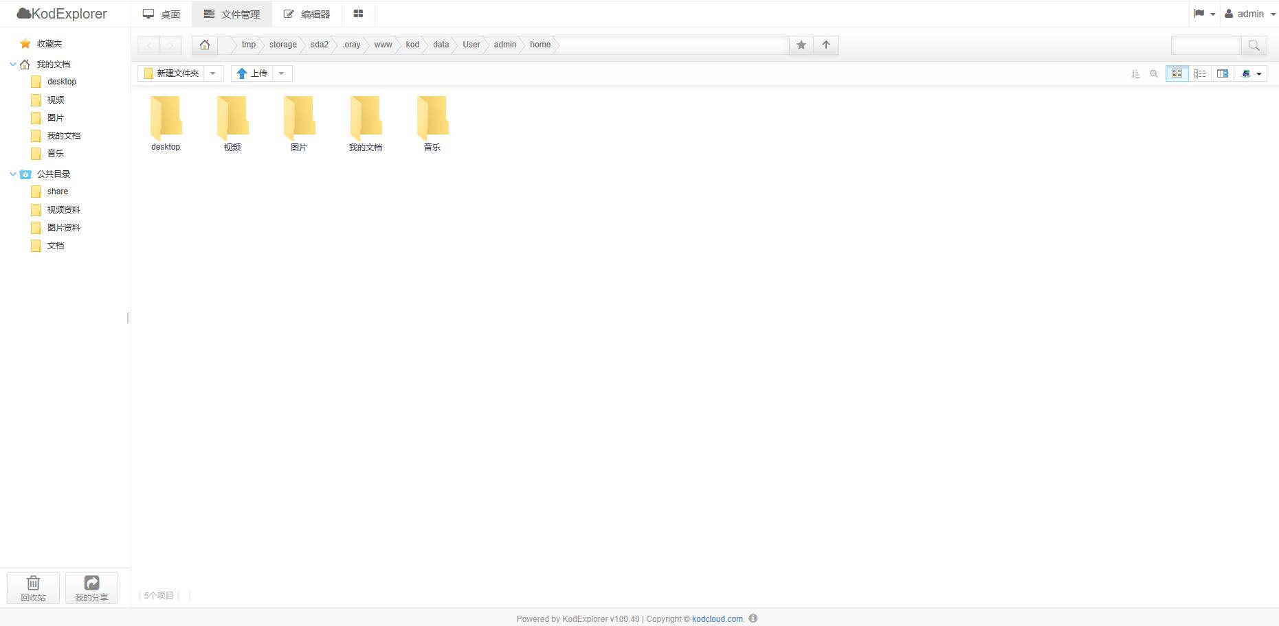1279x626 pixels.
Task: Switch to icon grid view
Action: (1177, 73)
